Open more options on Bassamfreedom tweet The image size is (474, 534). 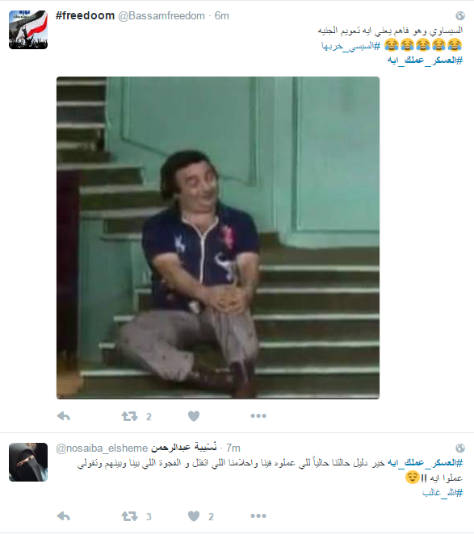pos(258,415)
